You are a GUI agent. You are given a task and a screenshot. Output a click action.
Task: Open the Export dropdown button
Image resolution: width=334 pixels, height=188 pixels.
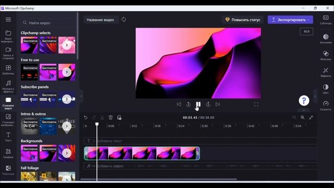click(290, 20)
